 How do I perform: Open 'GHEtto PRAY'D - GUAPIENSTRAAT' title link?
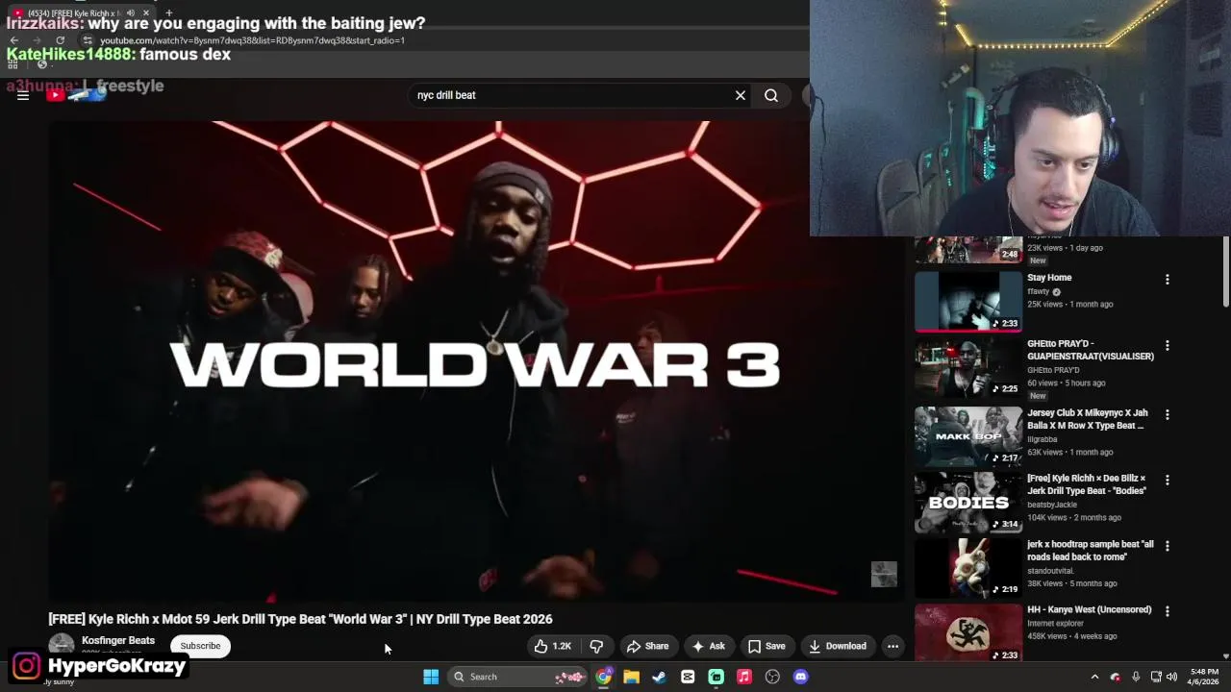[1091, 350]
